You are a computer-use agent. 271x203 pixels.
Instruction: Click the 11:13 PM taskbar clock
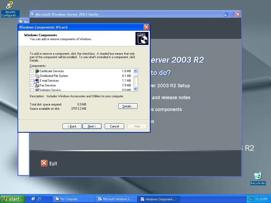pos(261,199)
